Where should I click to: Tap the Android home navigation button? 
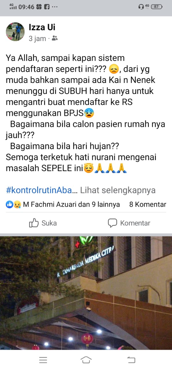[86, 360]
